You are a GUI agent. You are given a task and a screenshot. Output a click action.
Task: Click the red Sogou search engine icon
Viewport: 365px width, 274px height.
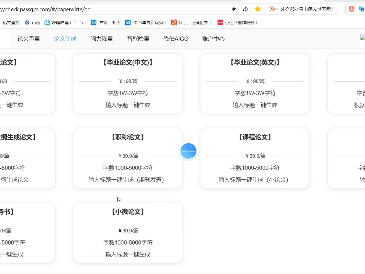[x=272, y=9]
